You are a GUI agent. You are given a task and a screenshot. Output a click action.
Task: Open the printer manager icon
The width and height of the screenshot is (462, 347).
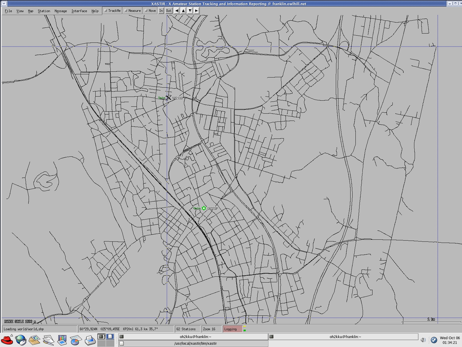point(90,340)
